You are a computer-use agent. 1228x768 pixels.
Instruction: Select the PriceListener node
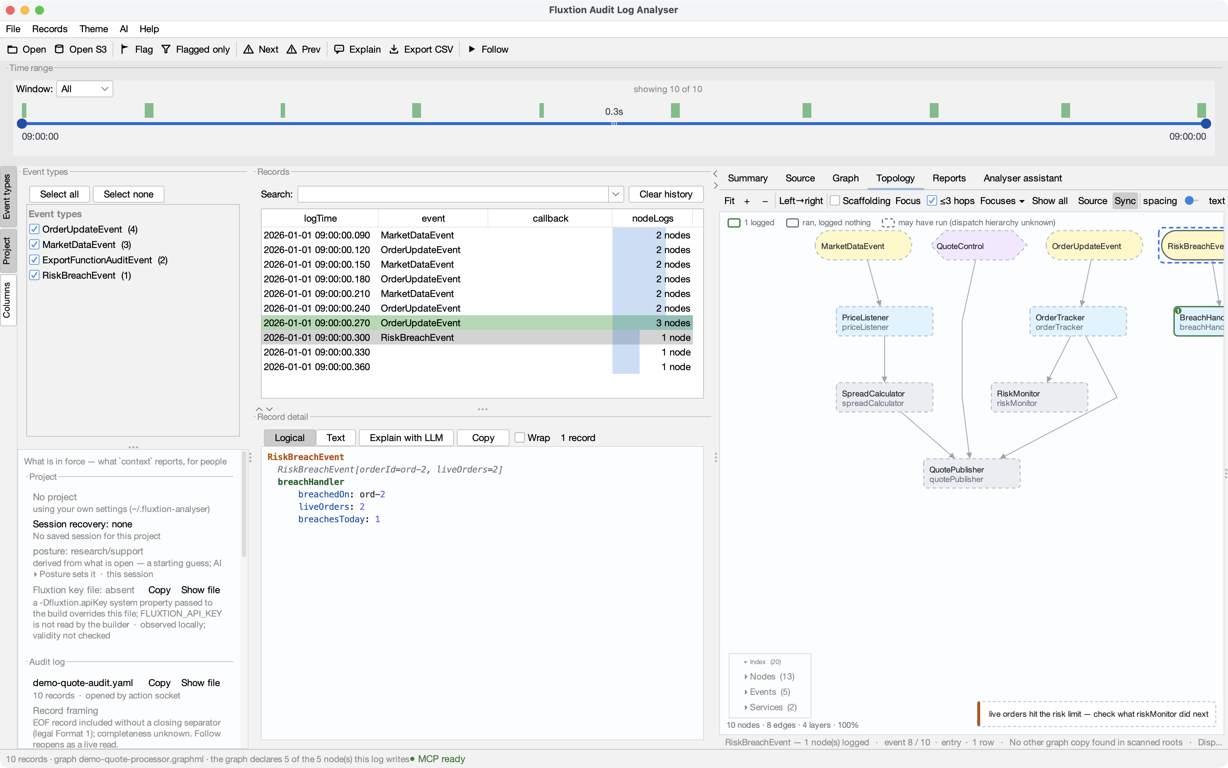884,321
